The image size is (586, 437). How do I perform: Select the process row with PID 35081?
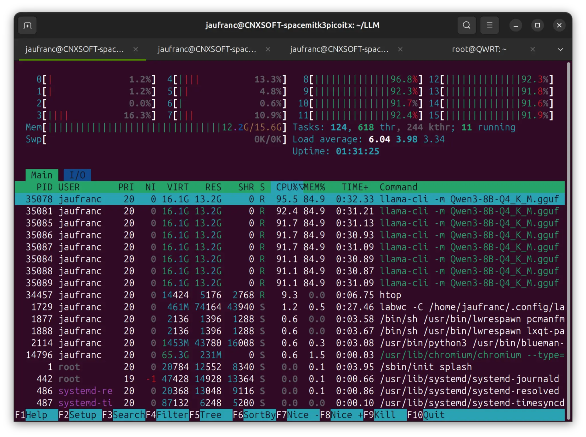[290, 211]
